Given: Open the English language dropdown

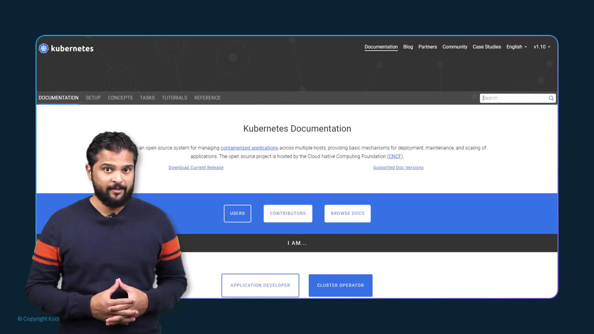Looking at the screenshot, I should coord(516,47).
